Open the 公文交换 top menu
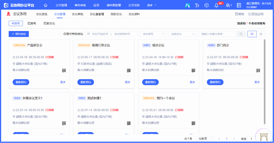Viewport: 274px width, 143px height. (x=134, y=5)
